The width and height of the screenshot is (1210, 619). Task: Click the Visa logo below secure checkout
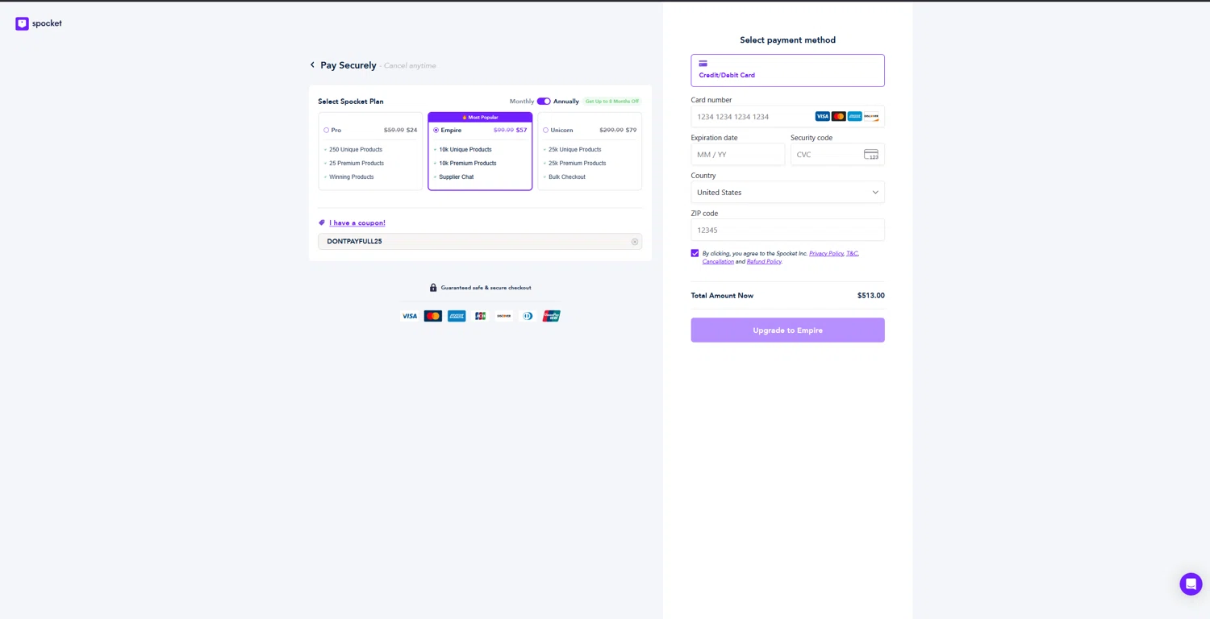pyautogui.click(x=410, y=316)
